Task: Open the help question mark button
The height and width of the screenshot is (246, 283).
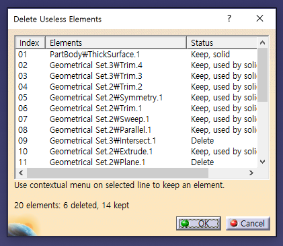Action: point(229,18)
